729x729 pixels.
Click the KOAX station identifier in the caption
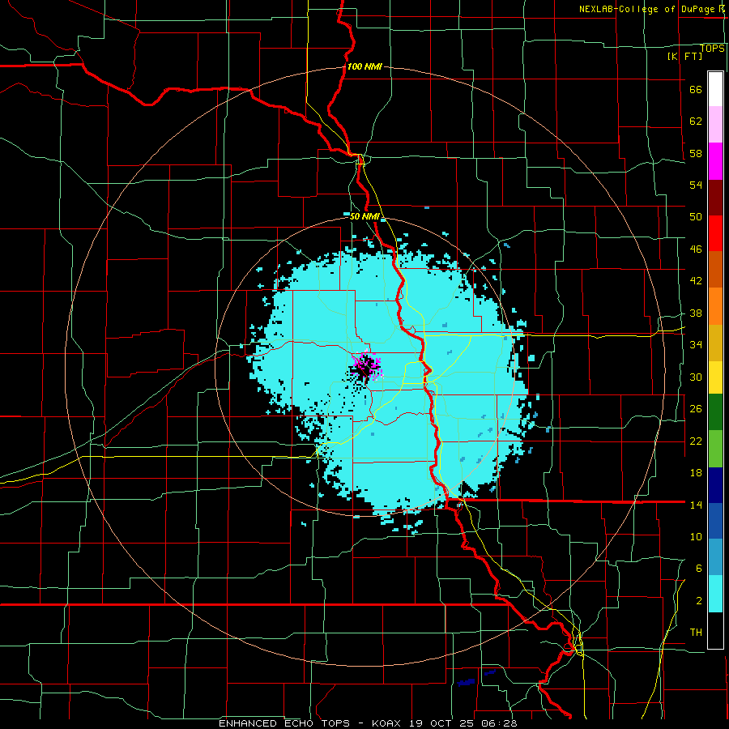click(x=388, y=723)
